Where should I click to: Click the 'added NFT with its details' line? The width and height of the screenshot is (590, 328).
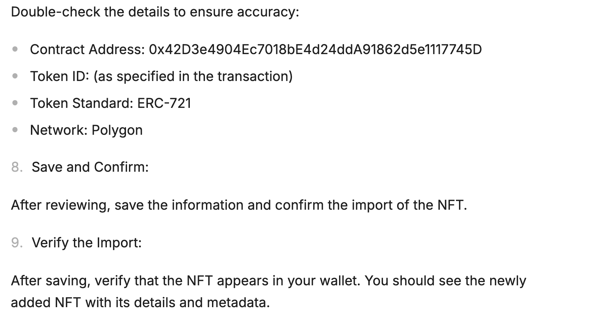[x=140, y=302]
